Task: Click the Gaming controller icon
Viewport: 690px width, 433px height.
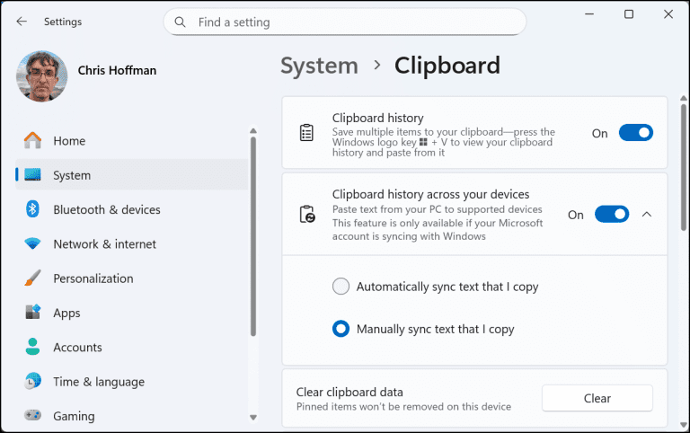Action: [33, 416]
